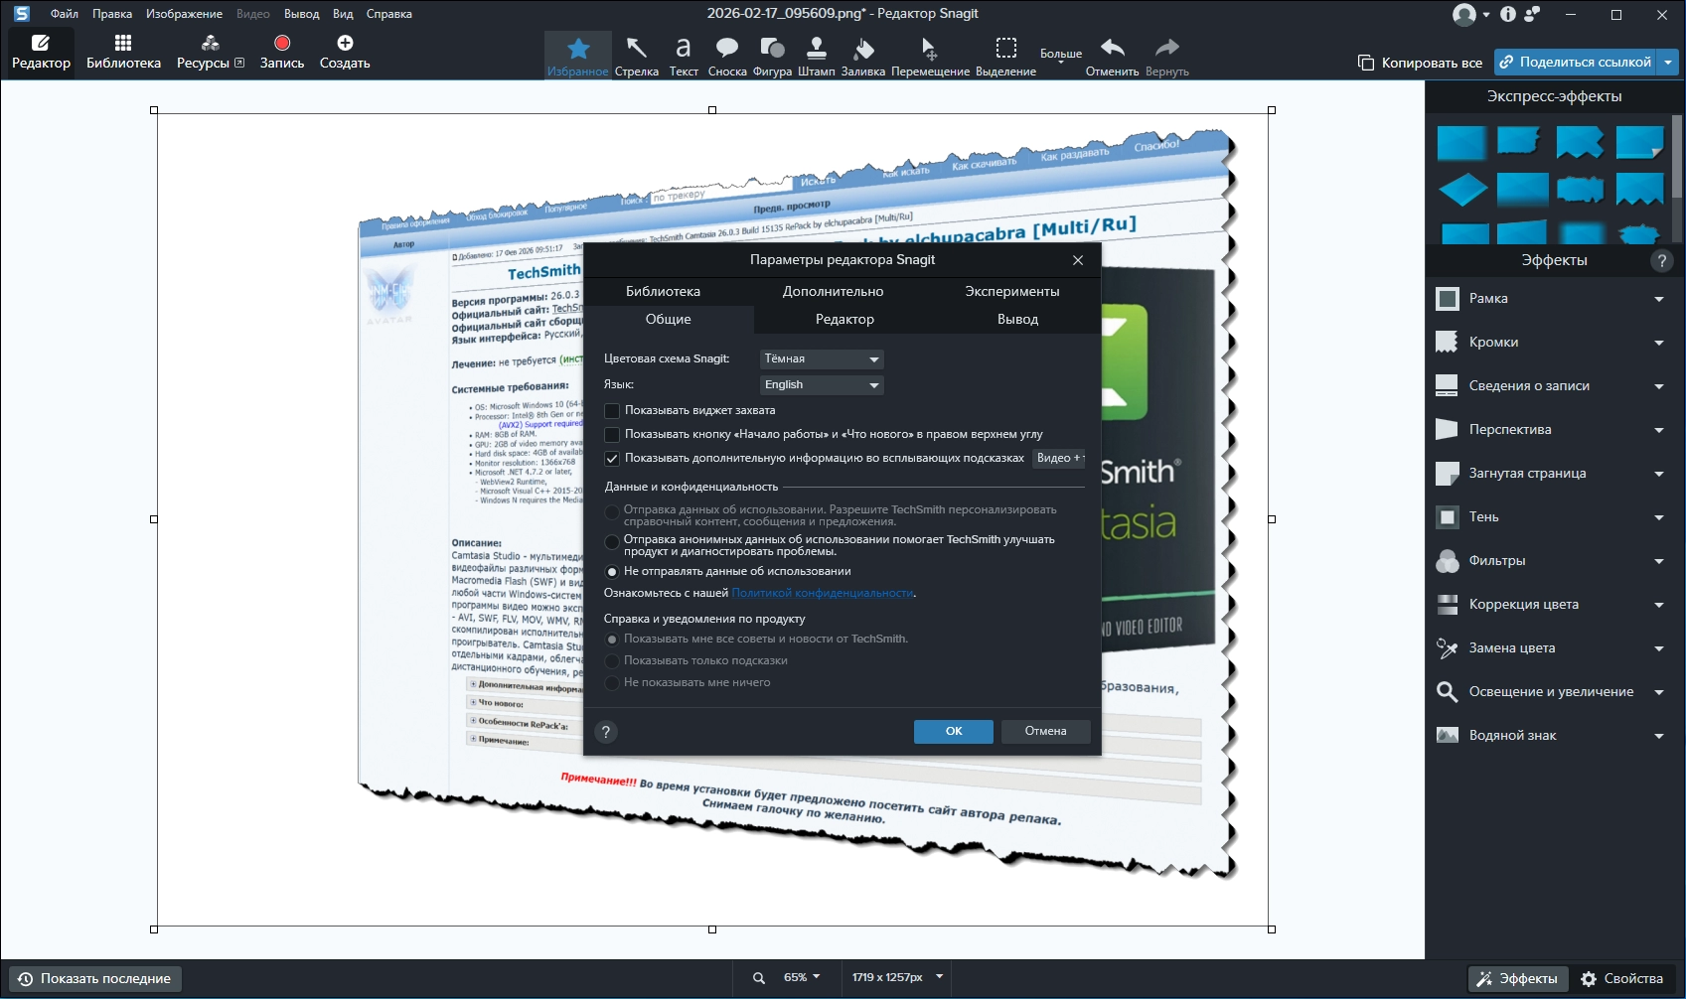Open the Свойства panel
The image size is (1686, 999).
[1621, 979]
